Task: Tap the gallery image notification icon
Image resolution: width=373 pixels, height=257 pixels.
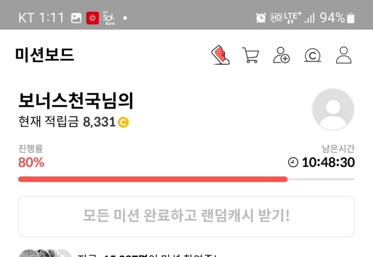Action: tap(76, 18)
